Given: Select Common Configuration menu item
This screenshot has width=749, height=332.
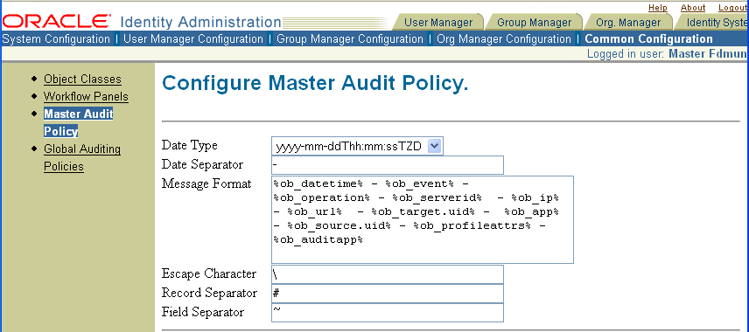Looking at the screenshot, I should [648, 39].
